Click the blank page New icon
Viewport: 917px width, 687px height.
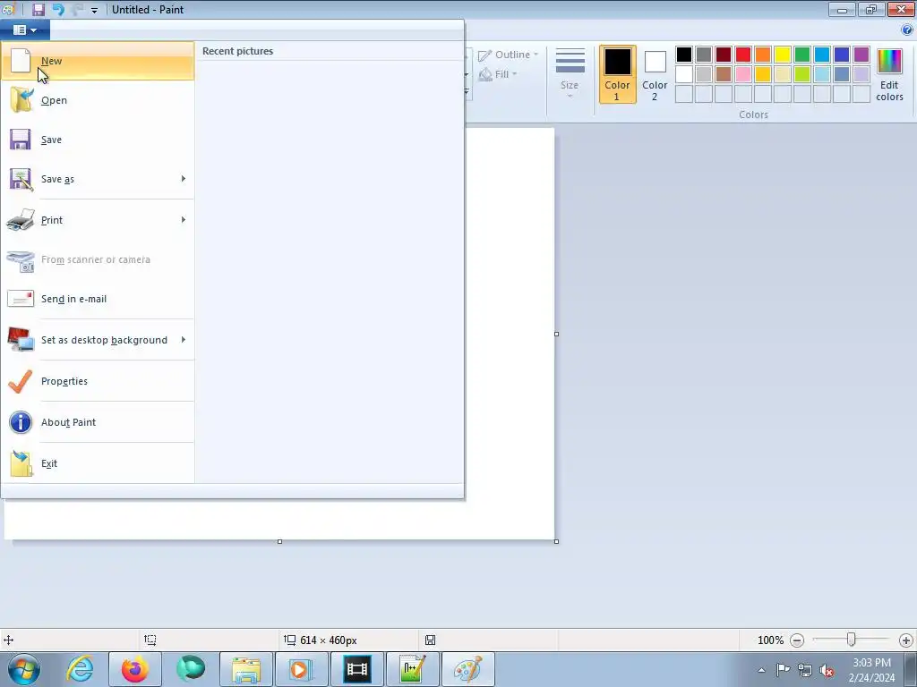pos(21,60)
